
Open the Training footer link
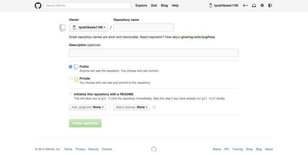tap(237, 149)
